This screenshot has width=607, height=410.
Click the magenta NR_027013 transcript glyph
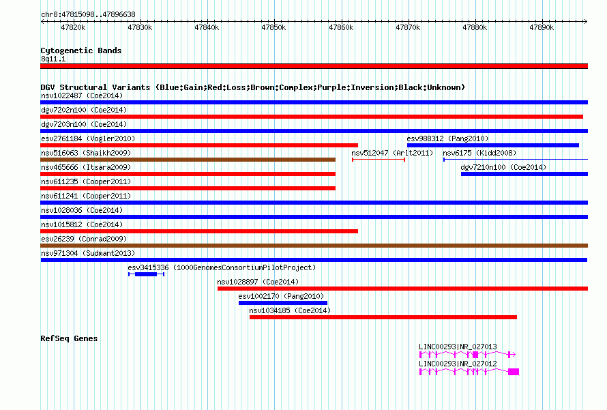point(467,354)
